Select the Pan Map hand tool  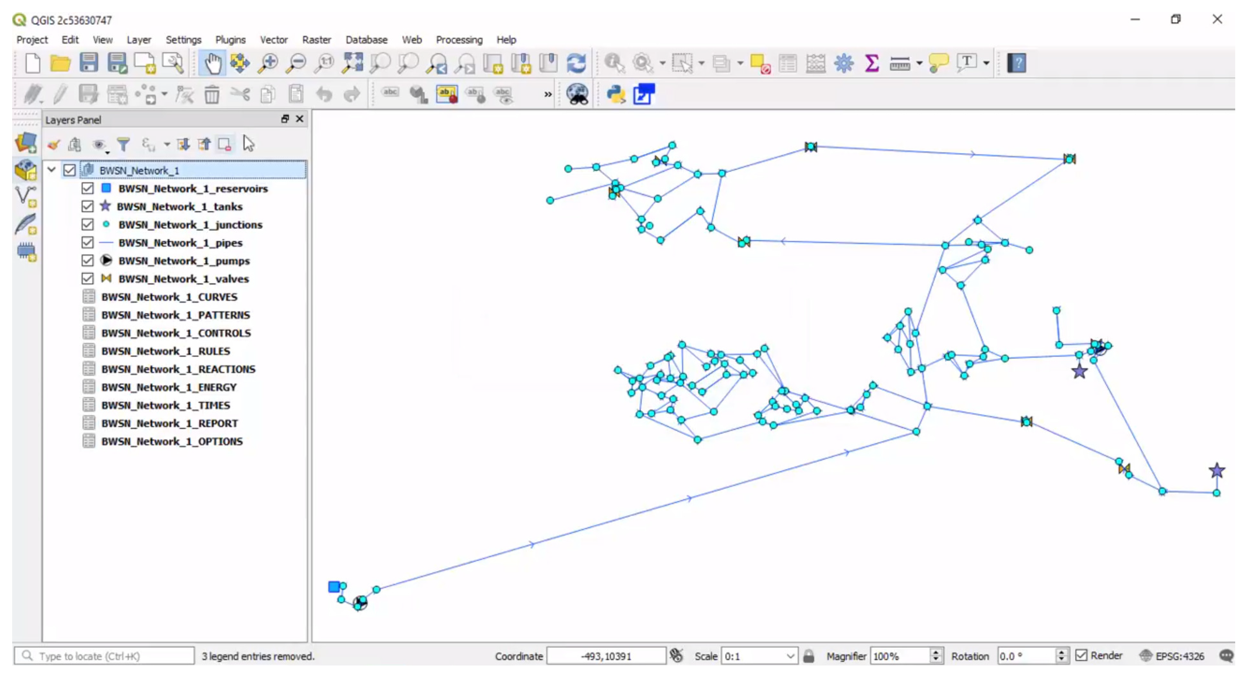[212, 63]
